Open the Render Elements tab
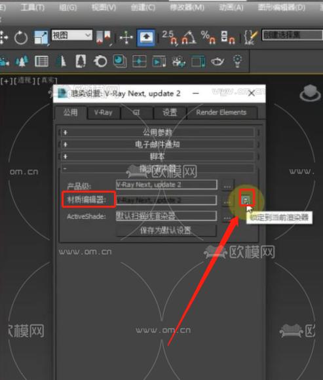Image resolution: width=323 pixels, height=380 pixels. pos(221,113)
